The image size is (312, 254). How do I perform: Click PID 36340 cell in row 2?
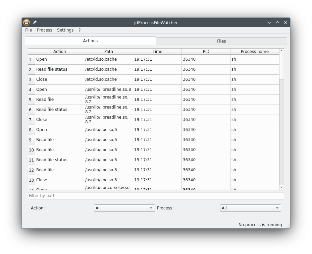pyautogui.click(x=206, y=69)
